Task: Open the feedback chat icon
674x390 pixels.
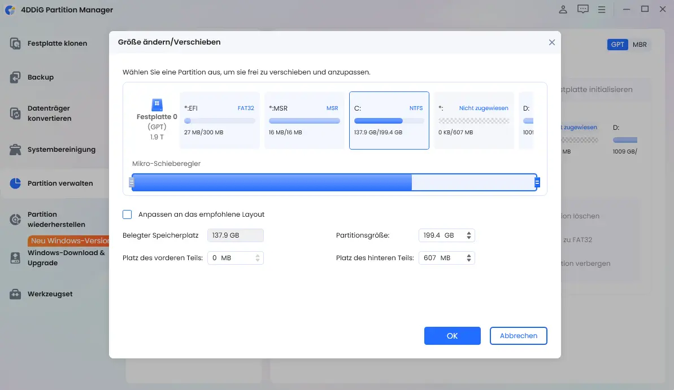Action: 583,10
